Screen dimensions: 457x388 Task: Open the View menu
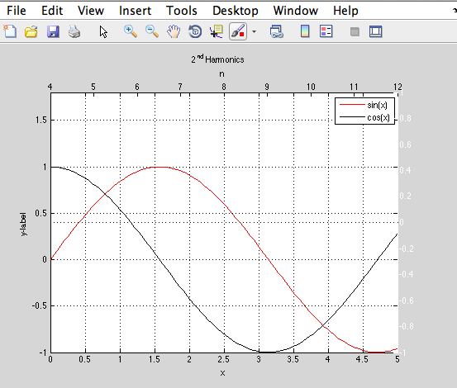tap(91, 11)
